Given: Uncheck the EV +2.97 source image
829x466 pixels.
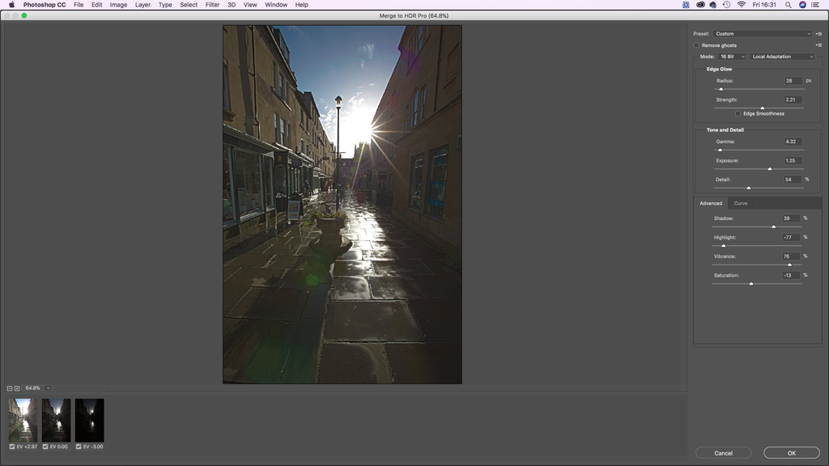Looking at the screenshot, I should [x=12, y=447].
